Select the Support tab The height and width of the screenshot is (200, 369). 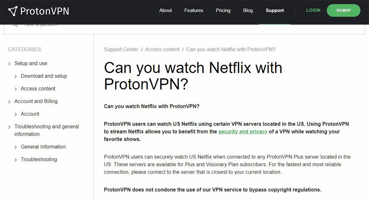tap(275, 10)
